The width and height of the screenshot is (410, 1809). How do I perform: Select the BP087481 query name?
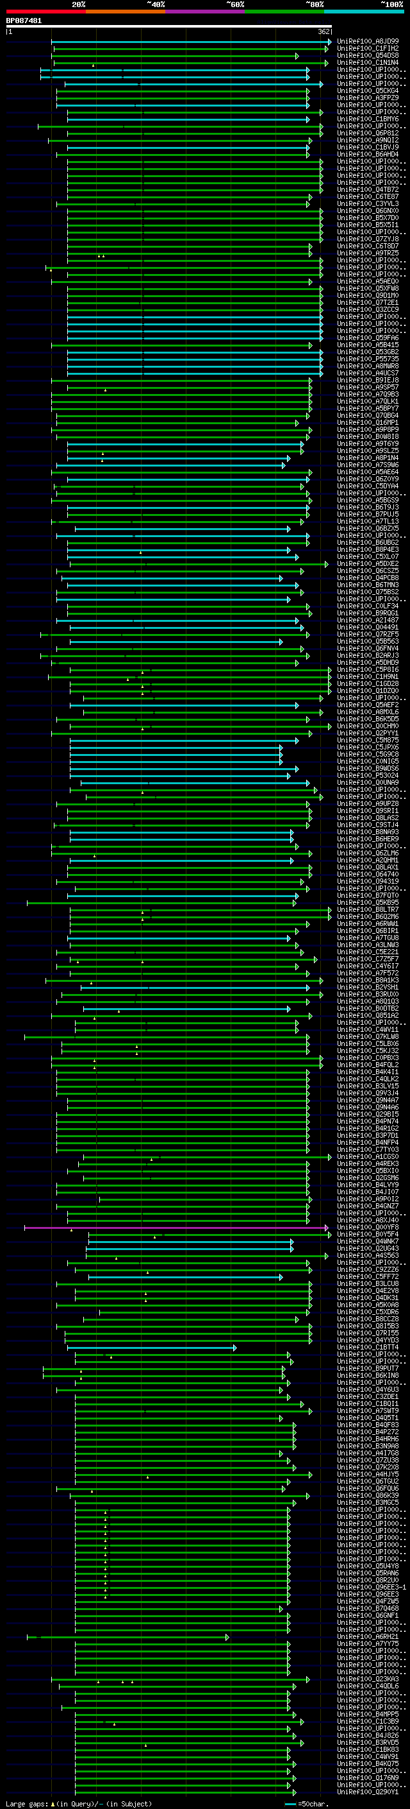point(24,21)
